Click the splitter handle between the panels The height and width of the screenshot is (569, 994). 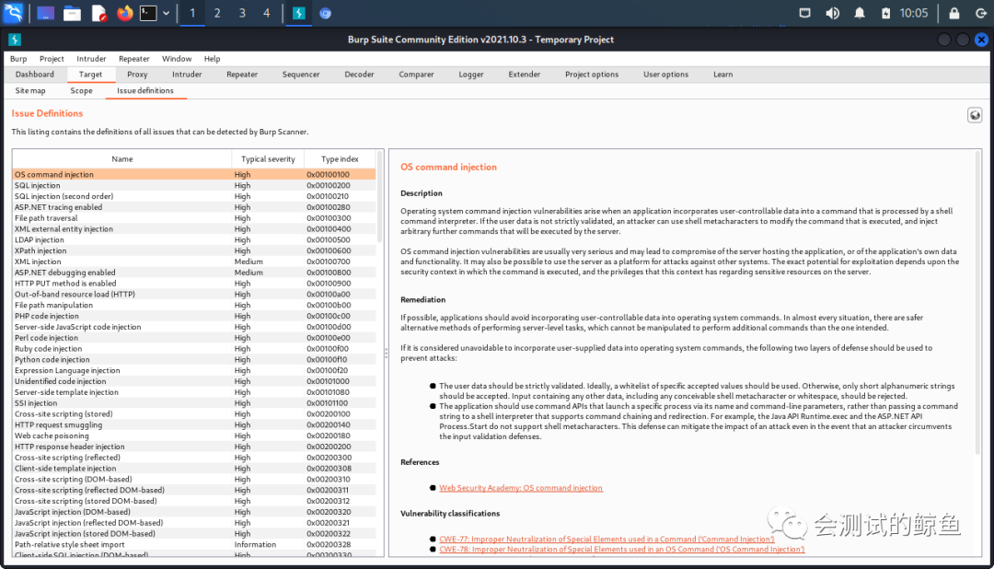[x=386, y=354]
